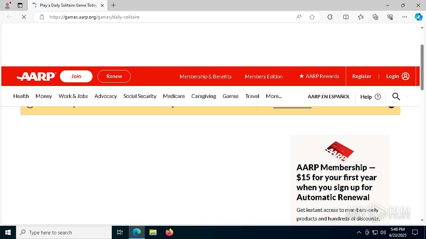Open Travel menu
The image size is (426, 239).
(x=252, y=96)
